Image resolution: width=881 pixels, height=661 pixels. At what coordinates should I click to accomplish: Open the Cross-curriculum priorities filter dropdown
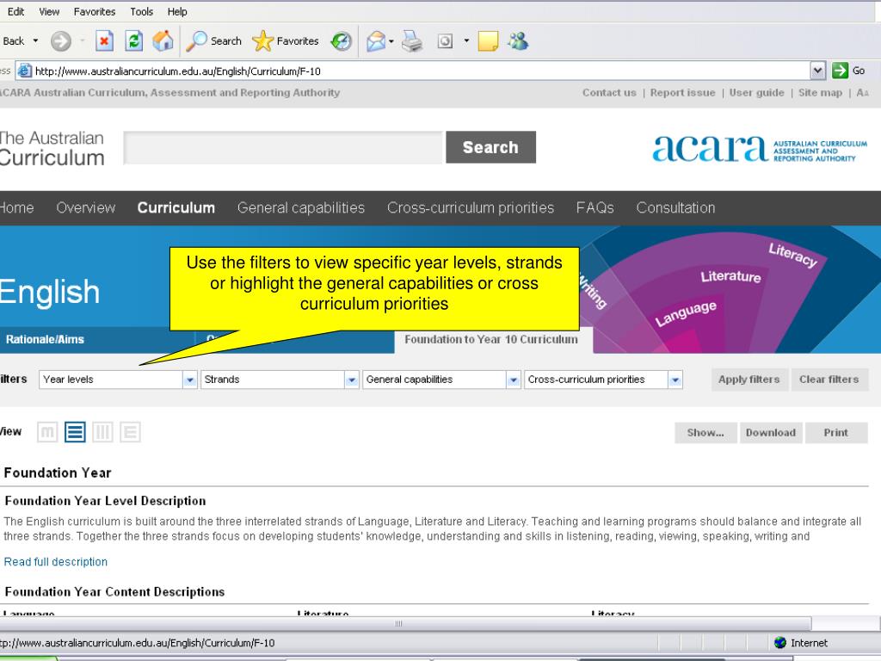603,380
